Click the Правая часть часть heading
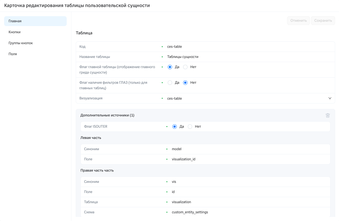 [97, 170]
